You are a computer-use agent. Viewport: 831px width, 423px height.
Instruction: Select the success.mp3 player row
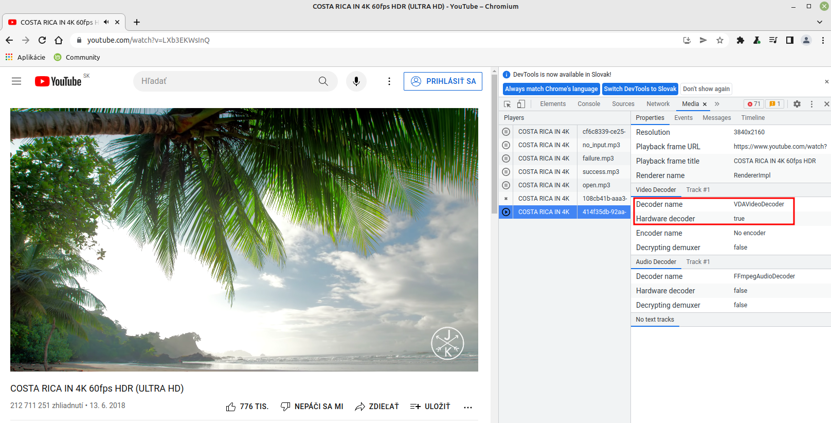point(564,172)
